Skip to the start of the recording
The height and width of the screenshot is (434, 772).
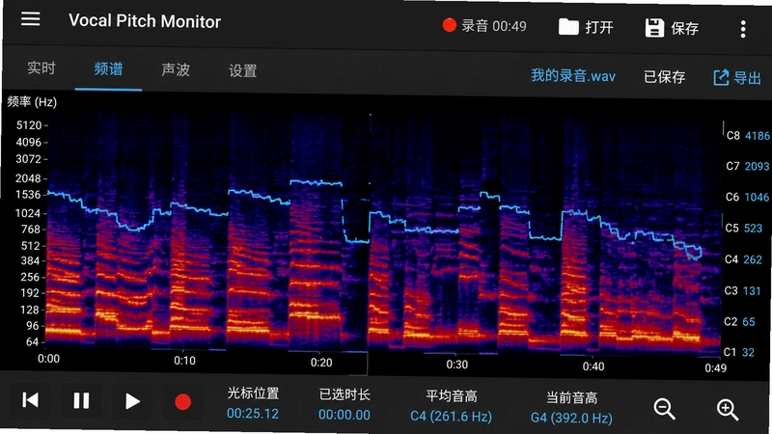point(31,399)
